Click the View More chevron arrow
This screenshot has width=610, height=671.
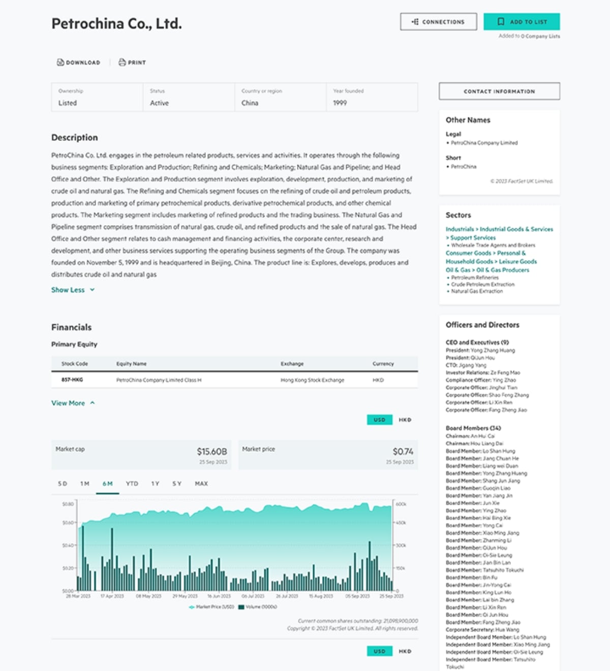[93, 403]
